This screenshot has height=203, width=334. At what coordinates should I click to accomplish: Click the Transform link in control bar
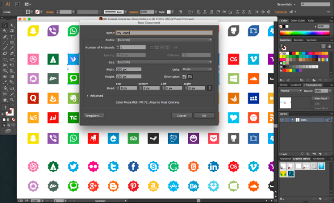tap(281, 12)
